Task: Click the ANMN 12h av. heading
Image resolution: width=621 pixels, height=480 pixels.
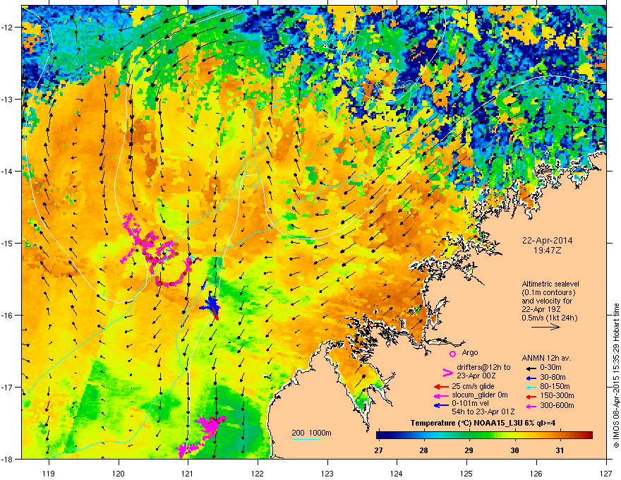Action: (x=546, y=359)
